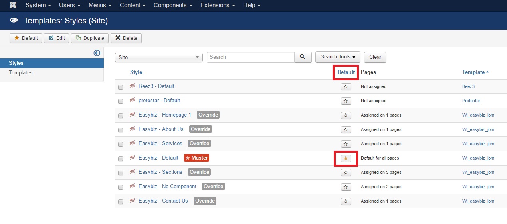Open Protostar template link

[471, 101]
